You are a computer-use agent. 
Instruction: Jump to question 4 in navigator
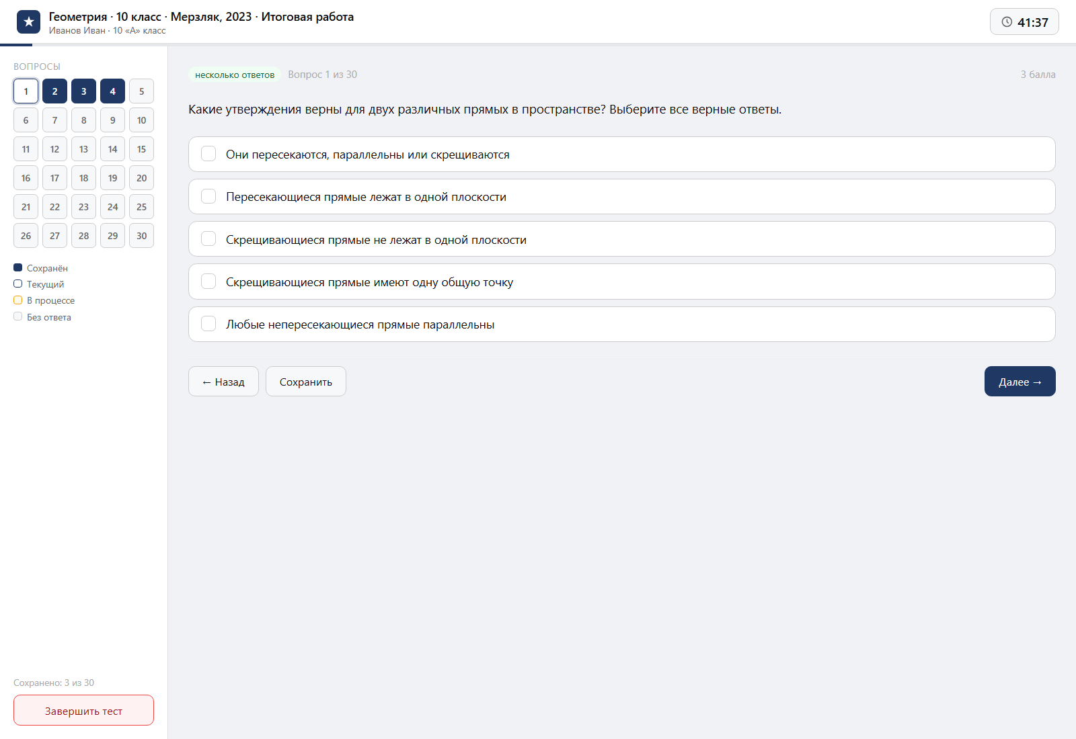point(112,91)
